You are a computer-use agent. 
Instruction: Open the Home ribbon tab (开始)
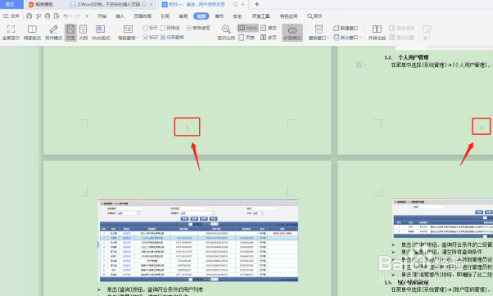click(x=102, y=16)
